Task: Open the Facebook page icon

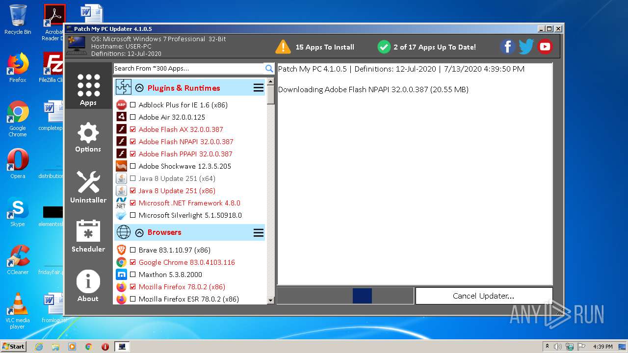Action: [x=508, y=47]
